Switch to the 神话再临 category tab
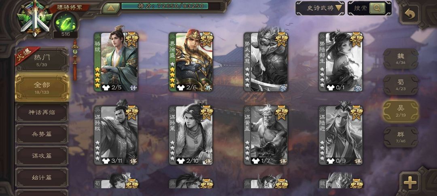This screenshot has height=196, width=437. pyautogui.click(x=42, y=113)
